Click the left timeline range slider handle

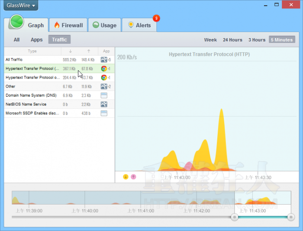point(235,217)
